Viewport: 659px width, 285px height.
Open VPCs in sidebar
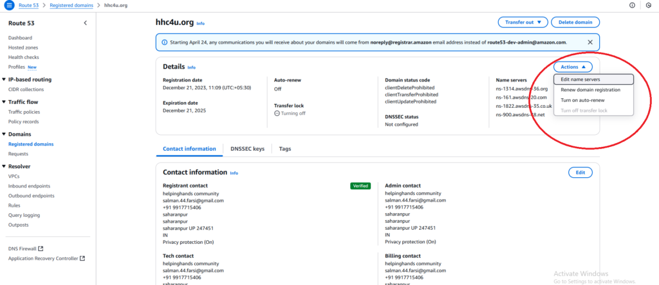click(x=14, y=177)
